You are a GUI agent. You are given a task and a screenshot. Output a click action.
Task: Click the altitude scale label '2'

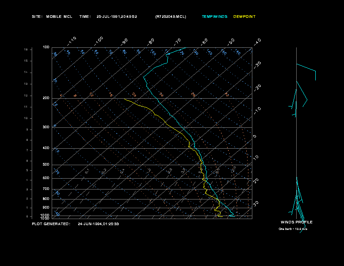(27, 199)
